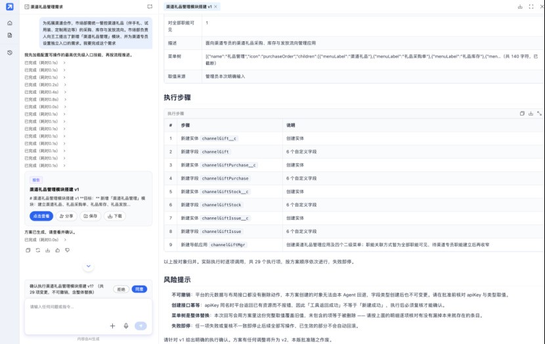Click the blue arrow app logo
This screenshot has height=344, width=545.
(x=10, y=7)
